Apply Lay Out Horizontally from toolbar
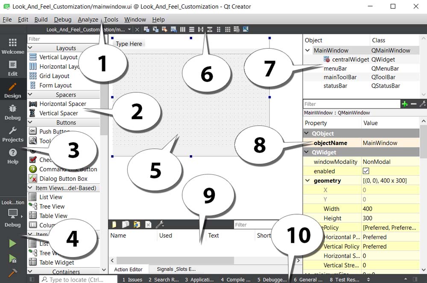Screen dimensions: 427x283 coord(183,29)
